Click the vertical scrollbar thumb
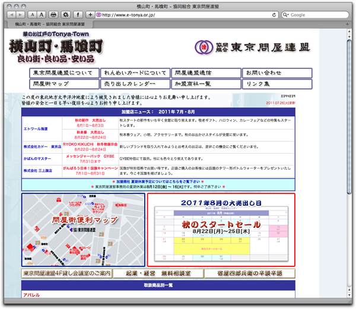This screenshot has height=309, width=356. pos(349,117)
